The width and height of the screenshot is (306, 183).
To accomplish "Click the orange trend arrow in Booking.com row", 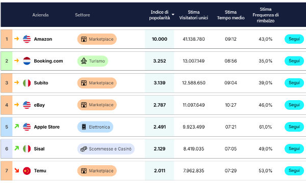I will (x=17, y=60).
